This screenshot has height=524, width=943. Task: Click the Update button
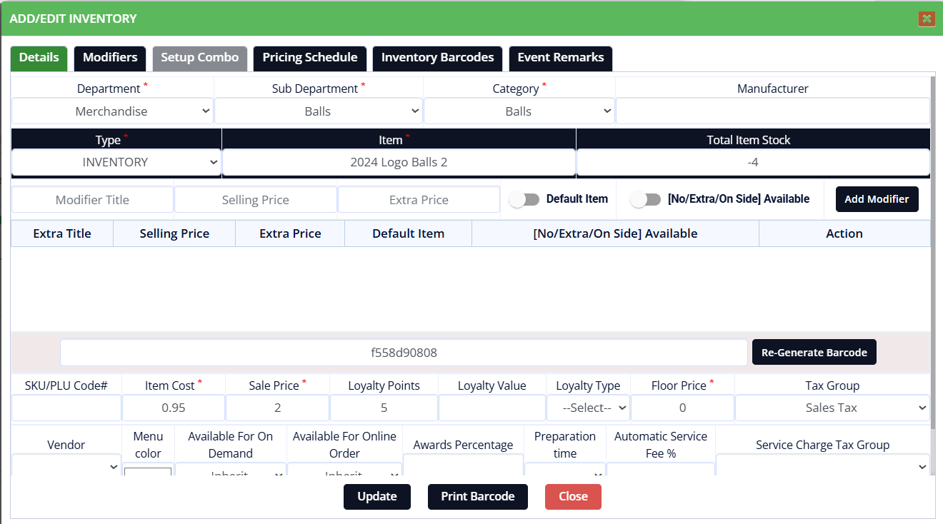point(376,497)
